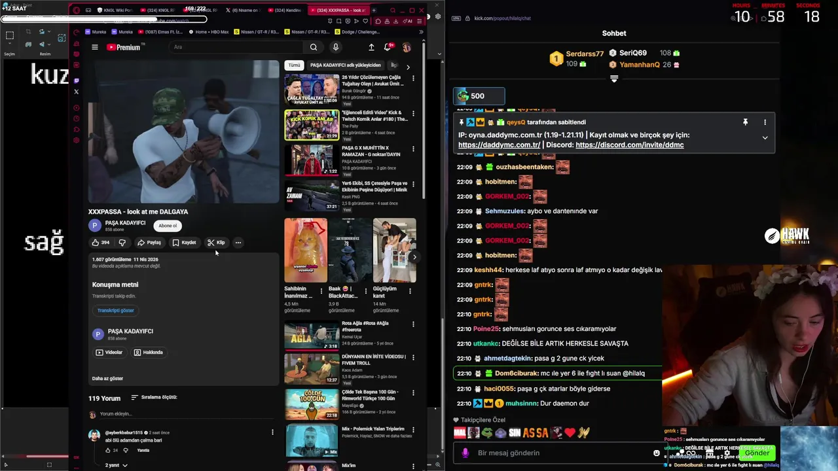The image size is (838, 471).
Task: Select 'PAŞA KADAYIFCI adlı yükleyiciden' chip
Action: coord(345,65)
